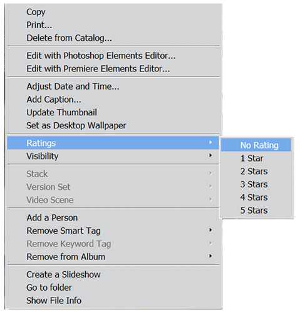Viewport: 300px width, 312px height.
Task: Choose Add a Person
Action: [113, 218]
